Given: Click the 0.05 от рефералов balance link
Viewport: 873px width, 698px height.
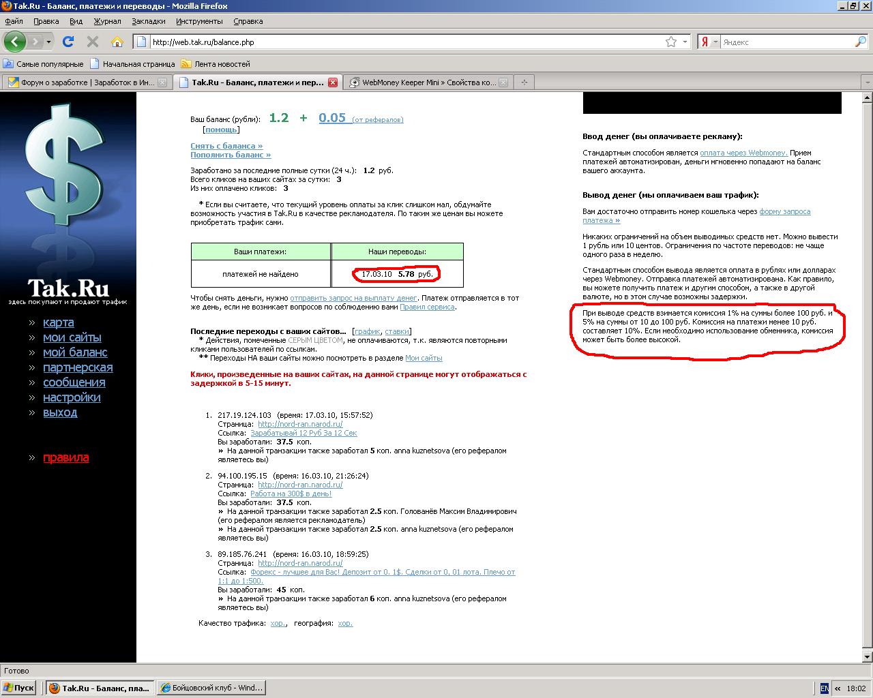Looking at the screenshot, I should click(x=361, y=118).
